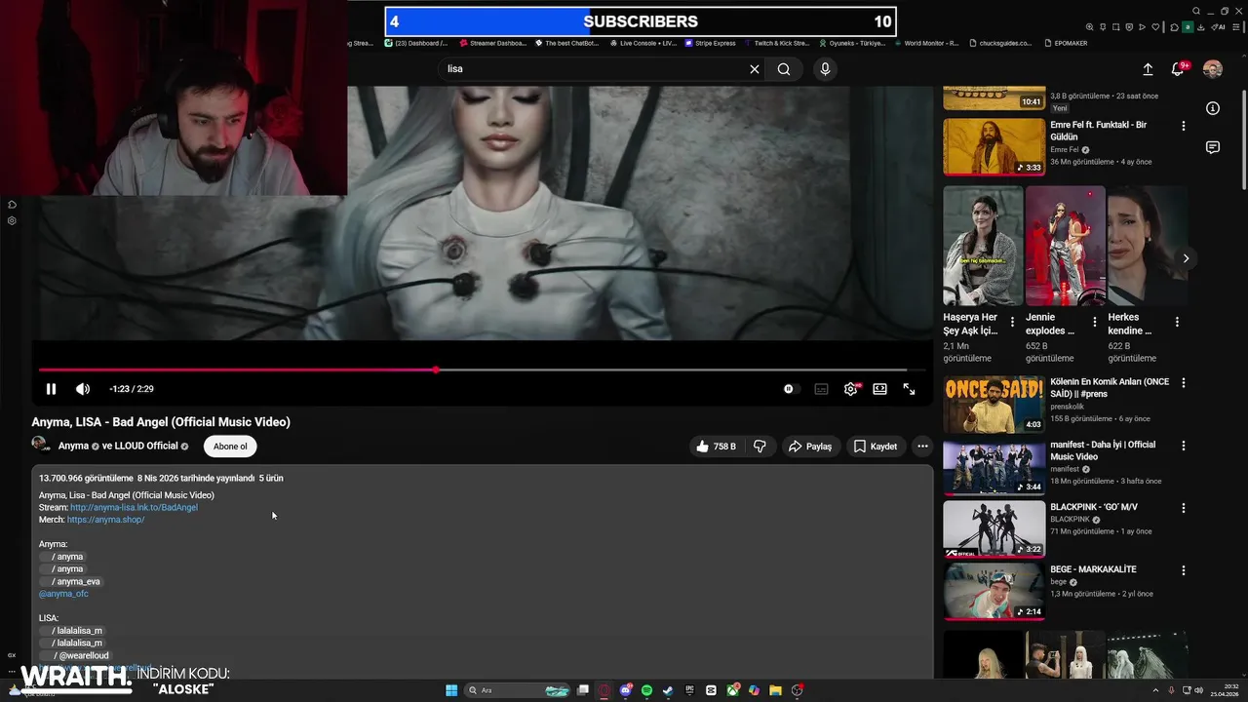Open Streamer Dashboard bookmark
Screen dimensions: 1248x702
point(492,43)
